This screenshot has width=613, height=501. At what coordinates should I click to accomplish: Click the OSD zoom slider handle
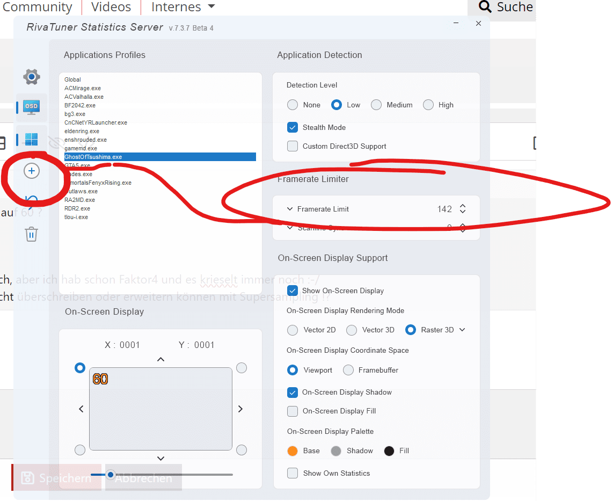(111, 474)
